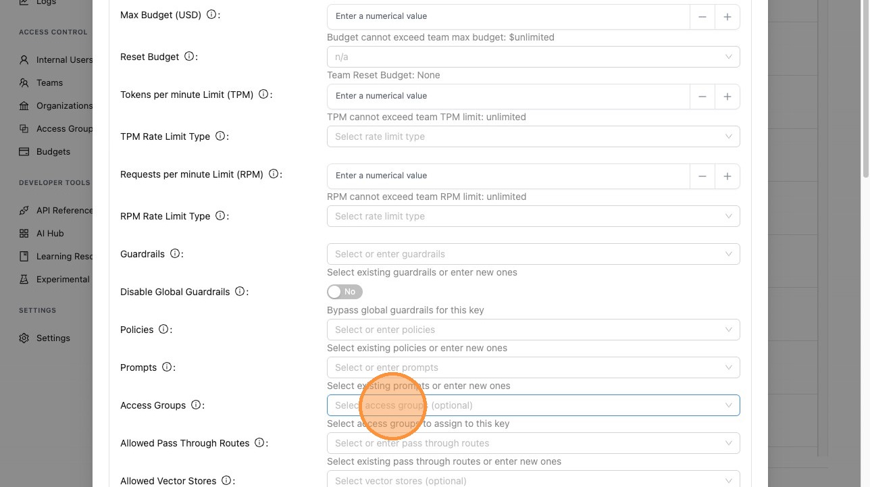This screenshot has height=487, width=870.
Task: Open API Reference link in sidebar
Action: click(64, 210)
